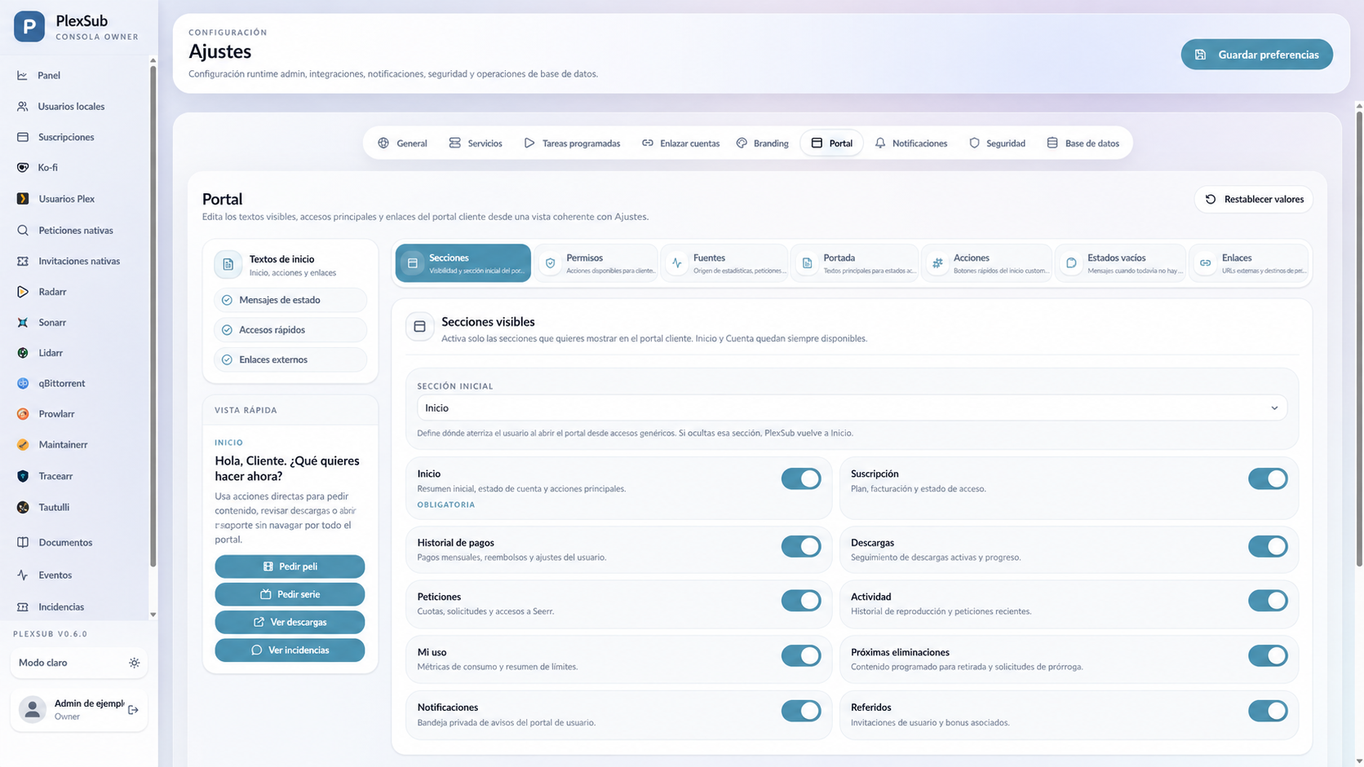Click the qBittorrent icon in sidebar
This screenshot has width=1364, height=767.
(x=22, y=383)
